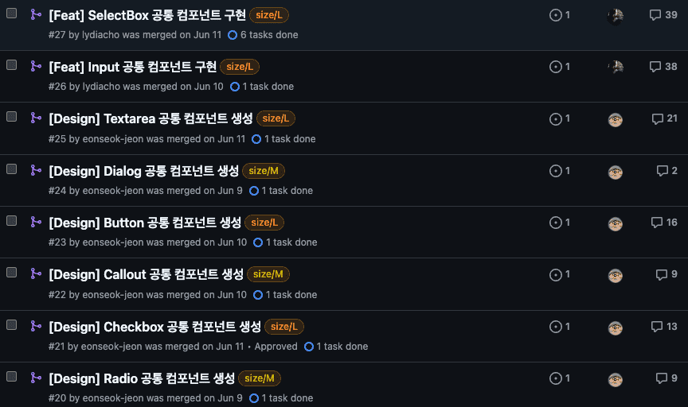688x407 pixels.
Task: Click size/L label on Textarea pull request
Action: point(276,118)
